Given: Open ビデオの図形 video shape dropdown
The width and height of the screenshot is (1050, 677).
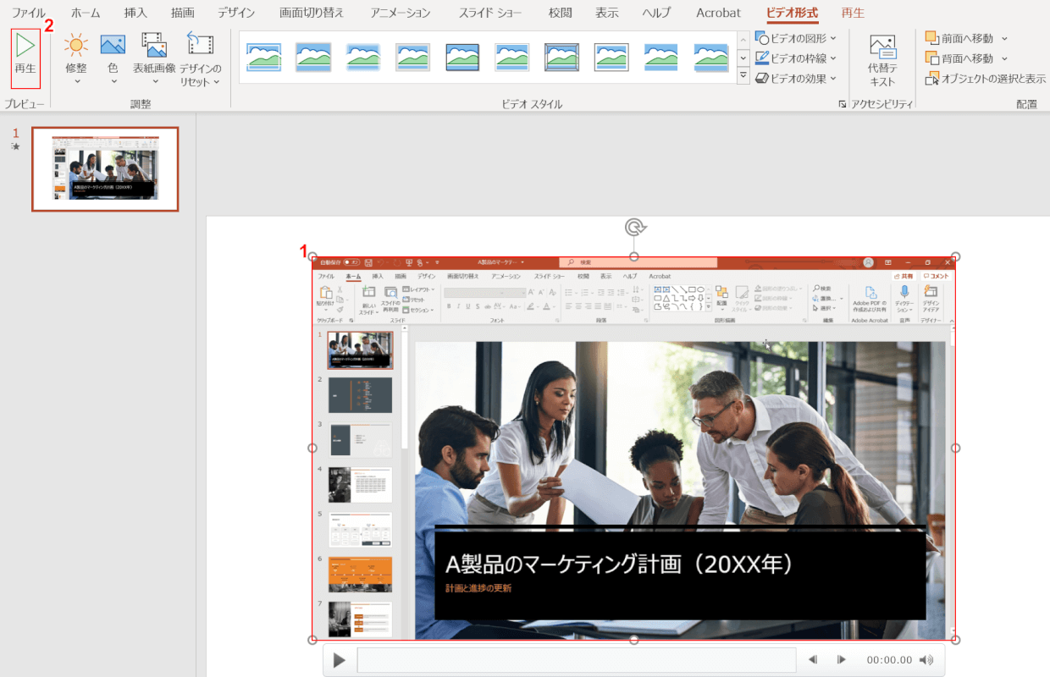Looking at the screenshot, I should (x=796, y=38).
